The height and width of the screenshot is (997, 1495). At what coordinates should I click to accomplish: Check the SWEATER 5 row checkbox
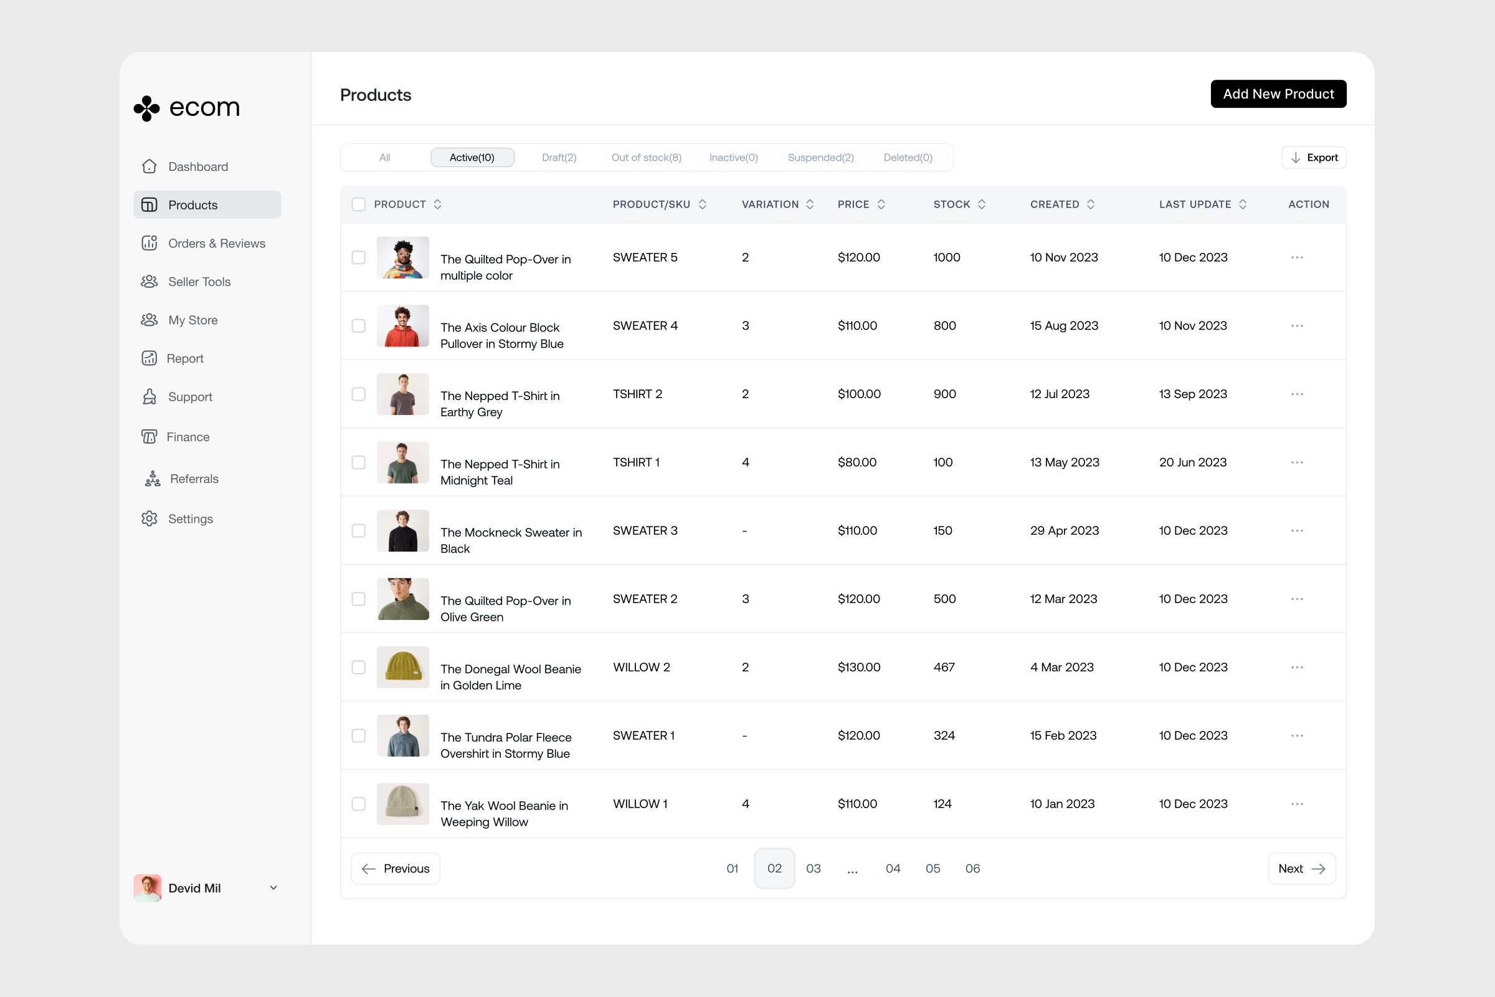point(359,257)
